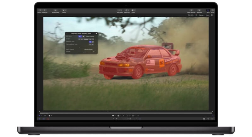Click Select Objects in the HUD
Screen dimensions: 252x137
[x=90, y=37]
